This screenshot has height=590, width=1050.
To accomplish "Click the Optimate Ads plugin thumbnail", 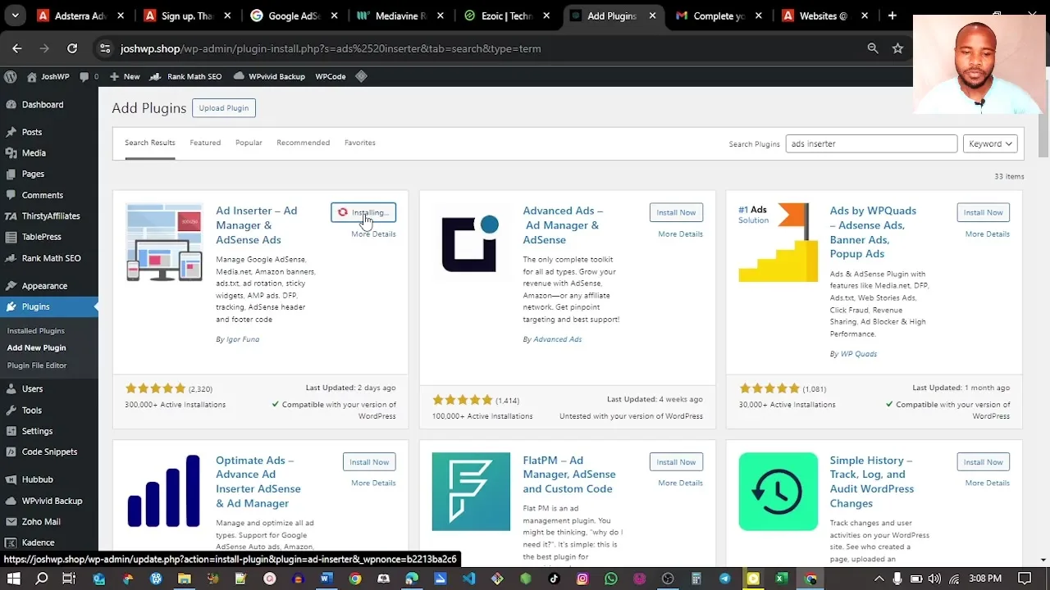I will (164, 492).
